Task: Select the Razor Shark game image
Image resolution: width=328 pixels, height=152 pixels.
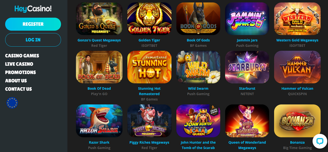Action: point(99,121)
